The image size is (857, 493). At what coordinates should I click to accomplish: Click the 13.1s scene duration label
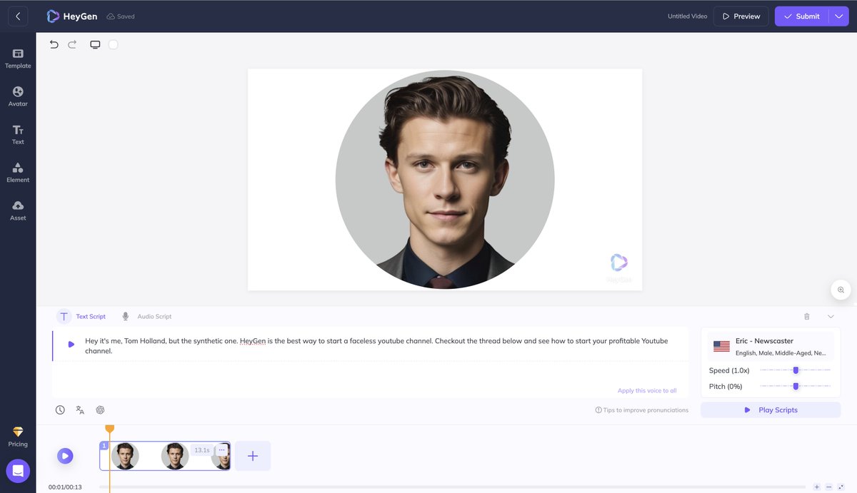point(202,450)
